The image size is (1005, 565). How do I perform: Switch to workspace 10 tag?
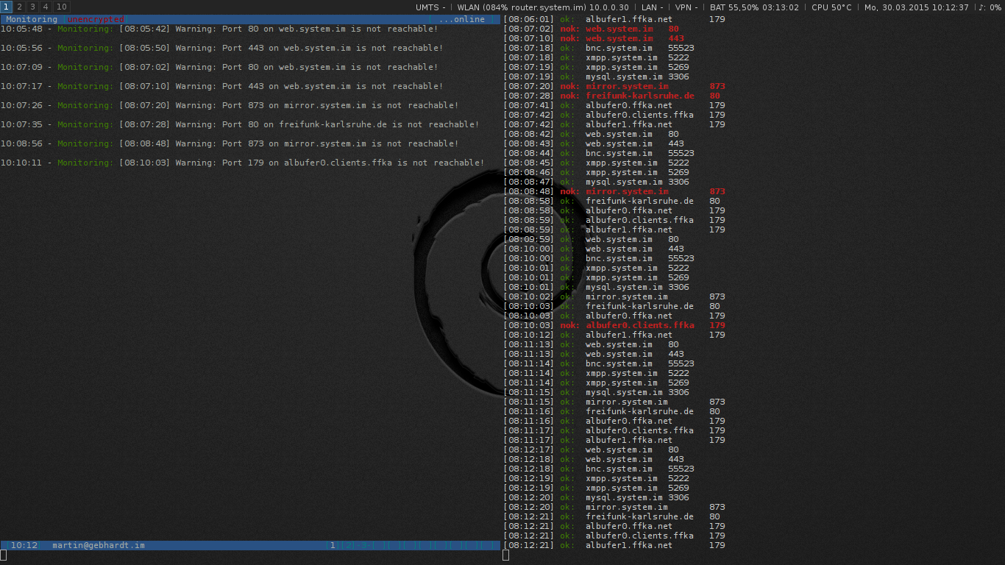click(x=62, y=7)
